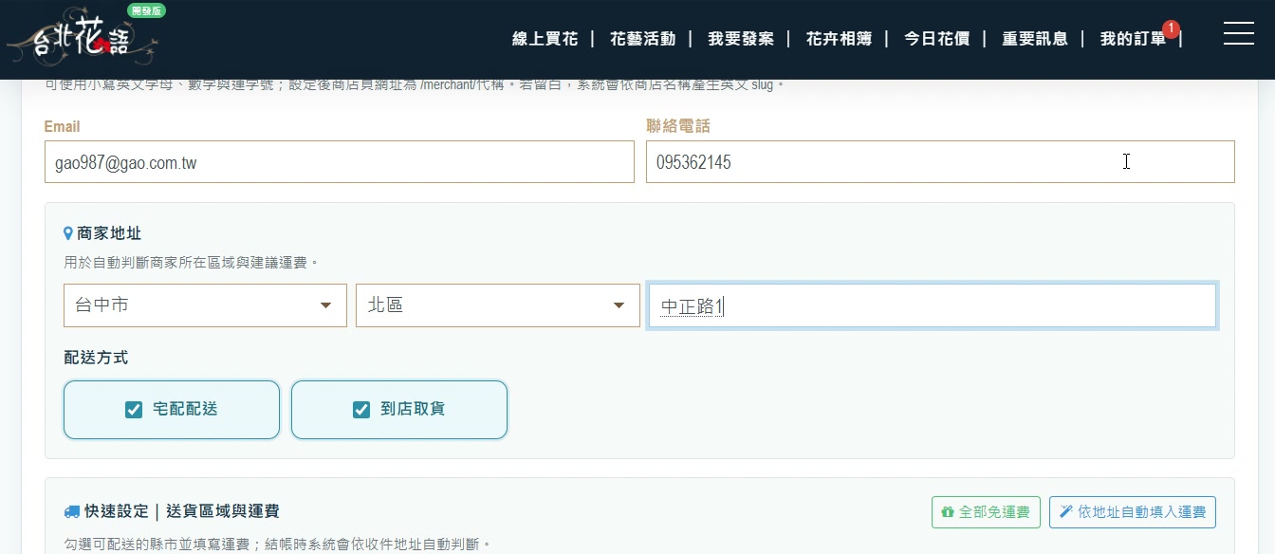This screenshot has height=554, width=1275.
Task: Click the red order notification badge
Action: coord(1171,28)
